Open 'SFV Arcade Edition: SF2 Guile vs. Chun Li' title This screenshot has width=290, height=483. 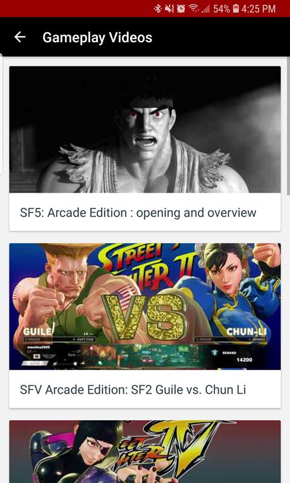(x=133, y=389)
